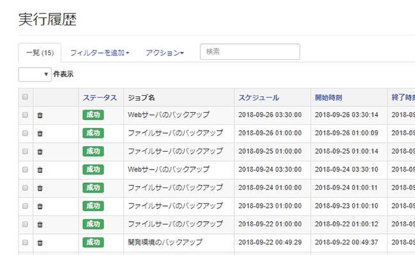415x255 pixels.
Task: Click trash icon for 2018-09-22 01:00:00 job
Action: click(40, 224)
